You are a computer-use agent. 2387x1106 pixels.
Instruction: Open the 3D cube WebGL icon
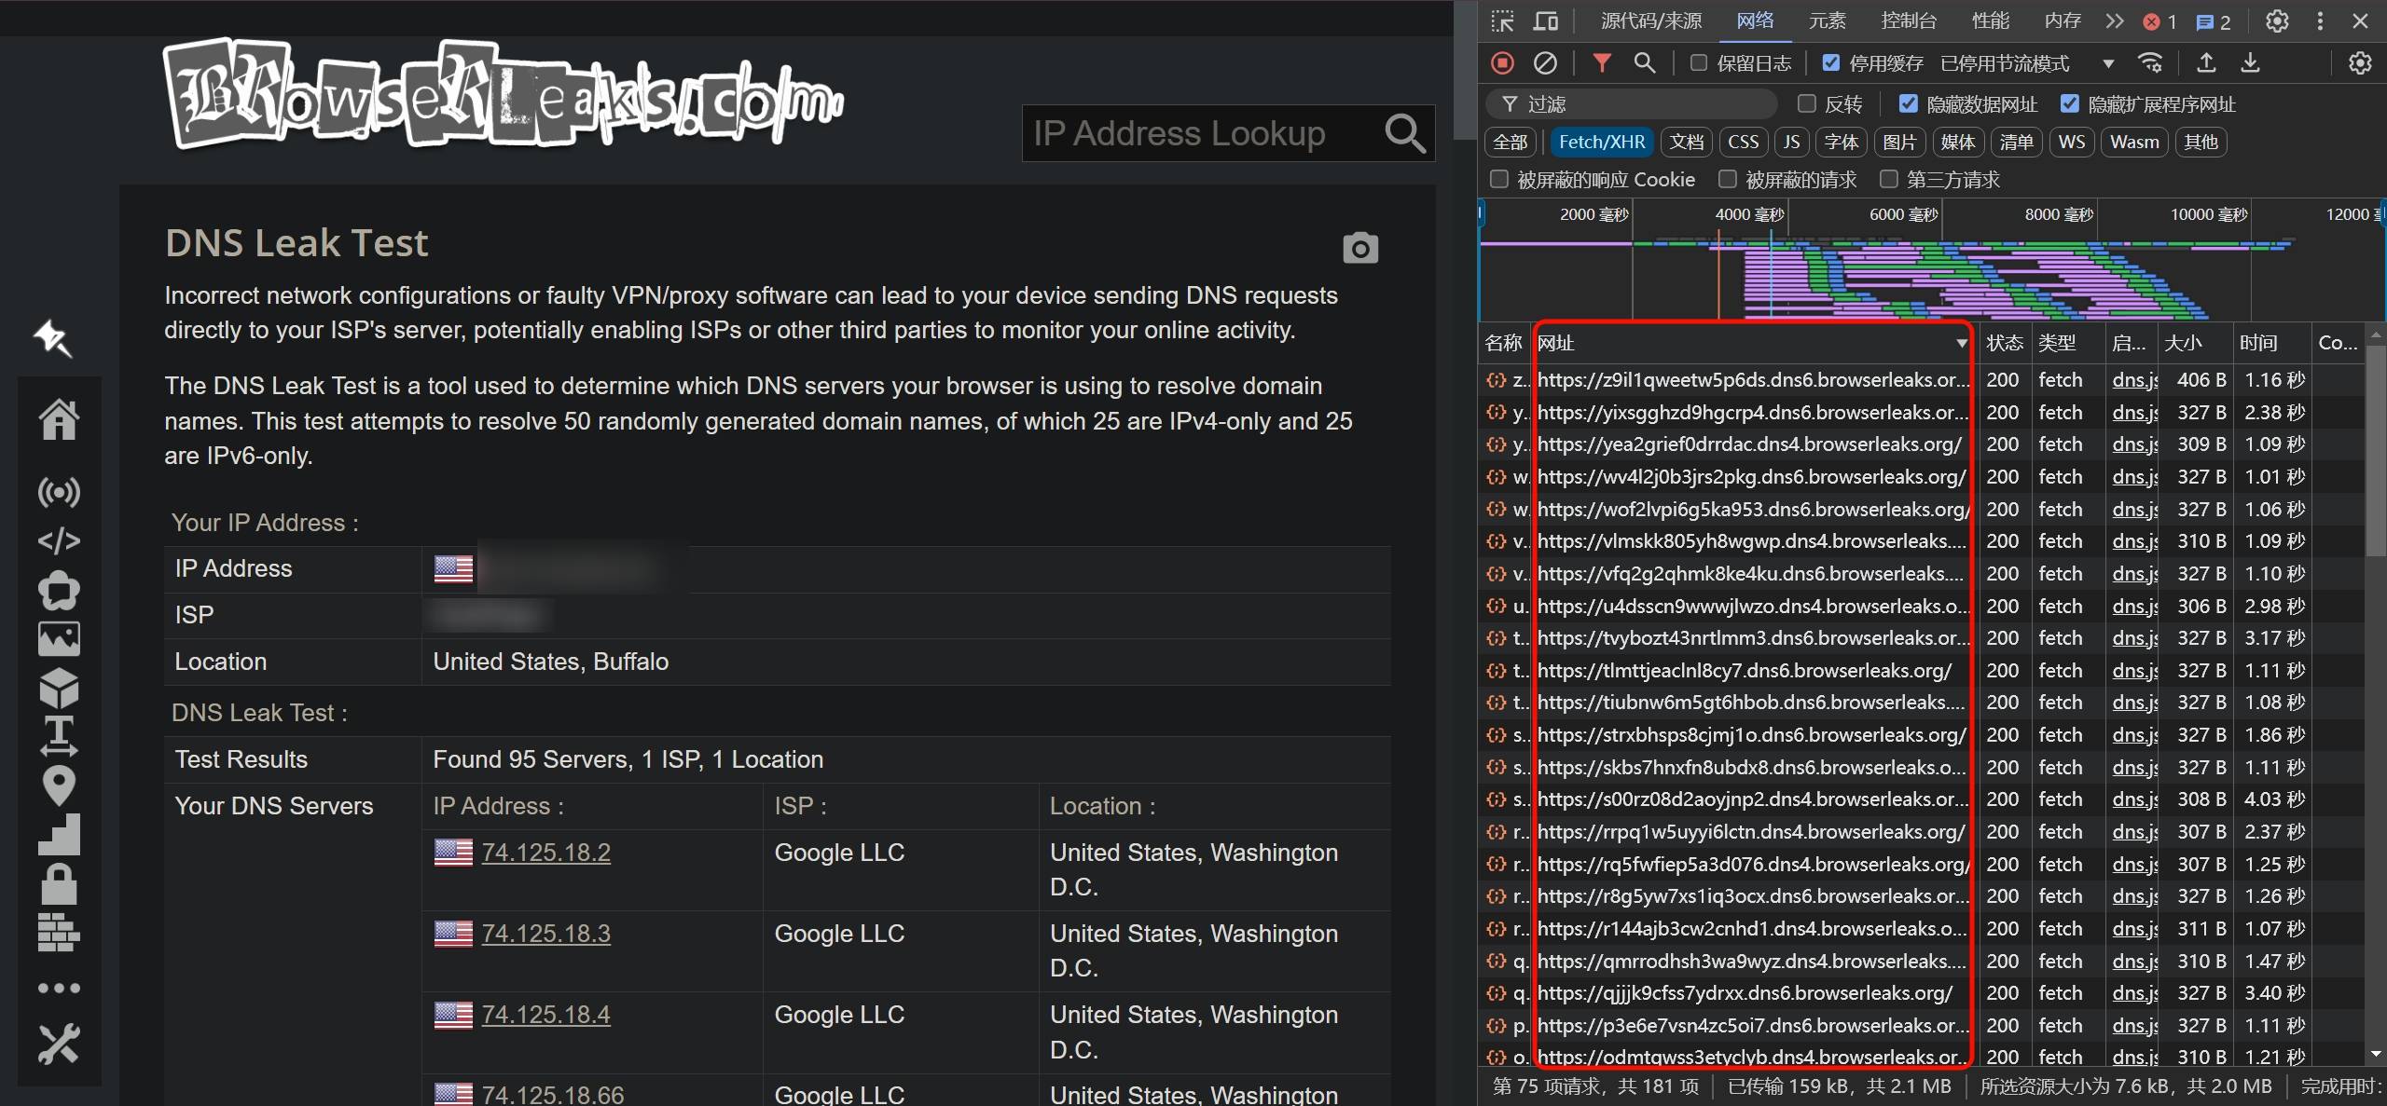tap(59, 688)
